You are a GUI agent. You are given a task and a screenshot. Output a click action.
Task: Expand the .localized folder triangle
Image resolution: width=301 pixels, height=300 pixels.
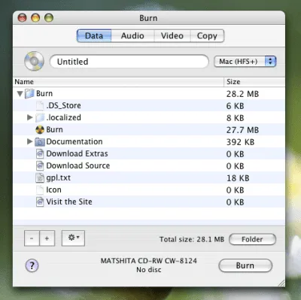pos(30,117)
